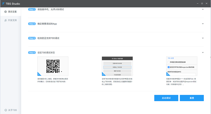Toggle the 是否打开TBS内核Inspector调试功能 checkbox
Viewport: 211px width, 114px height.
point(169,67)
